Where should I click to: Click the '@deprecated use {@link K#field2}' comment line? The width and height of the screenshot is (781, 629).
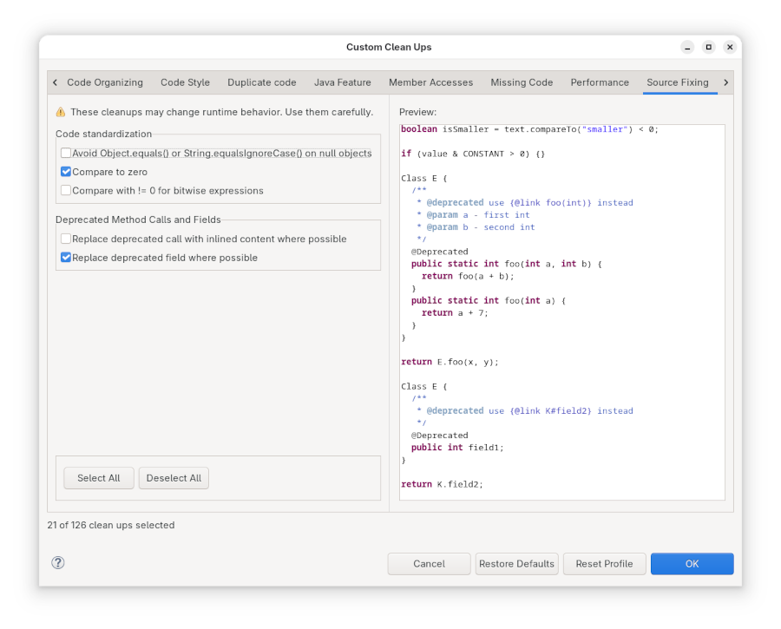tap(525, 411)
